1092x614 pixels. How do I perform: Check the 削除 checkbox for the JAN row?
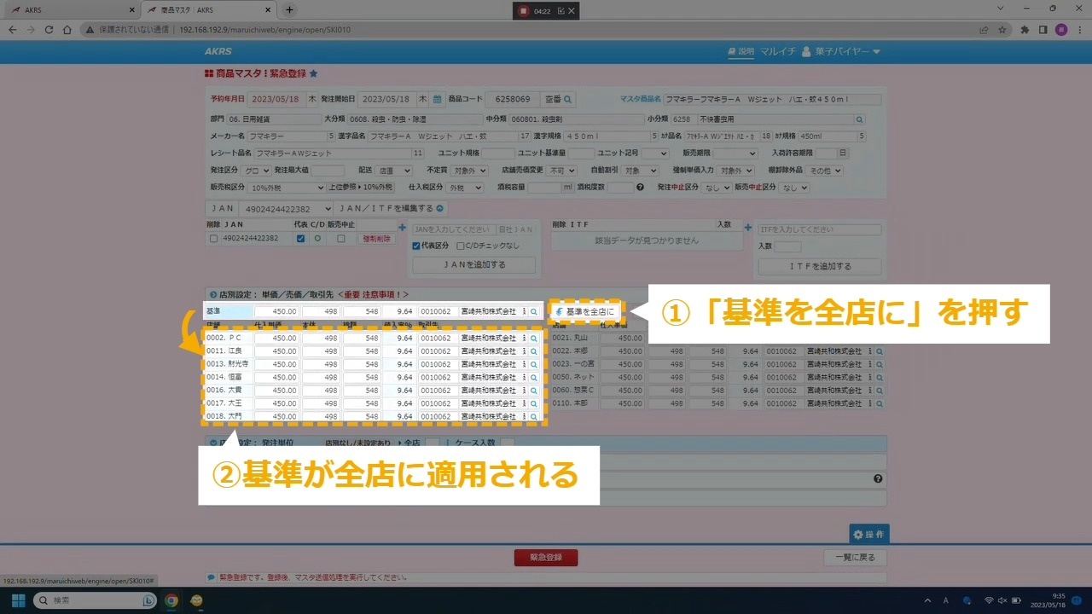pos(214,239)
